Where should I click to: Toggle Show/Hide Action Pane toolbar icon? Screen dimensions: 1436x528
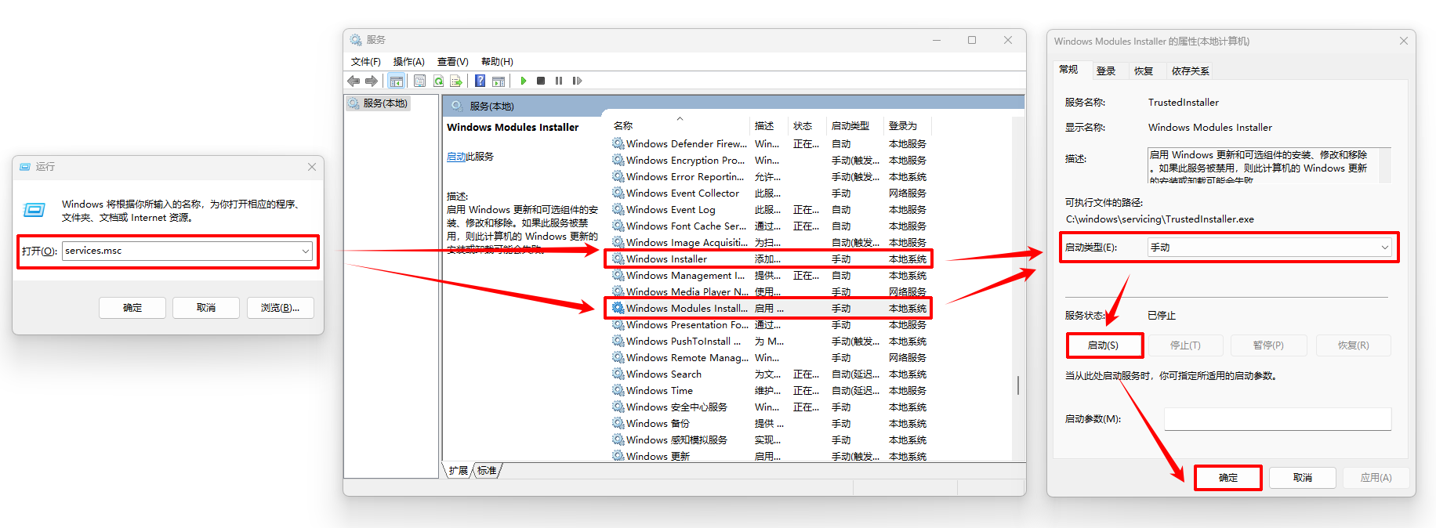tap(499, 81)
